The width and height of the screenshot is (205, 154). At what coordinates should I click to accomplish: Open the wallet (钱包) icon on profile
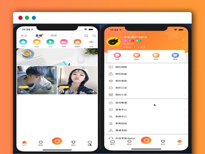(x=136, y=55)
